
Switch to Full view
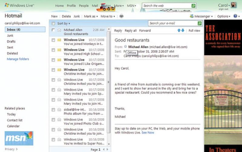click(195, 31)
